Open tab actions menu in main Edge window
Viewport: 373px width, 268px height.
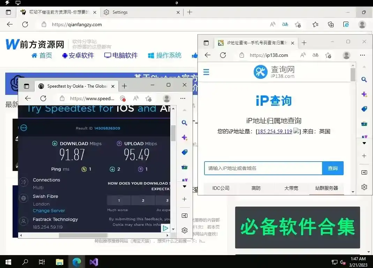pyautogui.click(x=8, y=12)
